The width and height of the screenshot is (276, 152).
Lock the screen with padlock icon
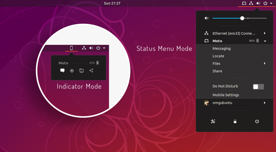click(235, 121)
